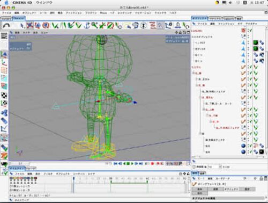Image resolution: width=268 pixels, height=203 pixels.
Task: Click the green sphere material tag
Action: (256, 42)
